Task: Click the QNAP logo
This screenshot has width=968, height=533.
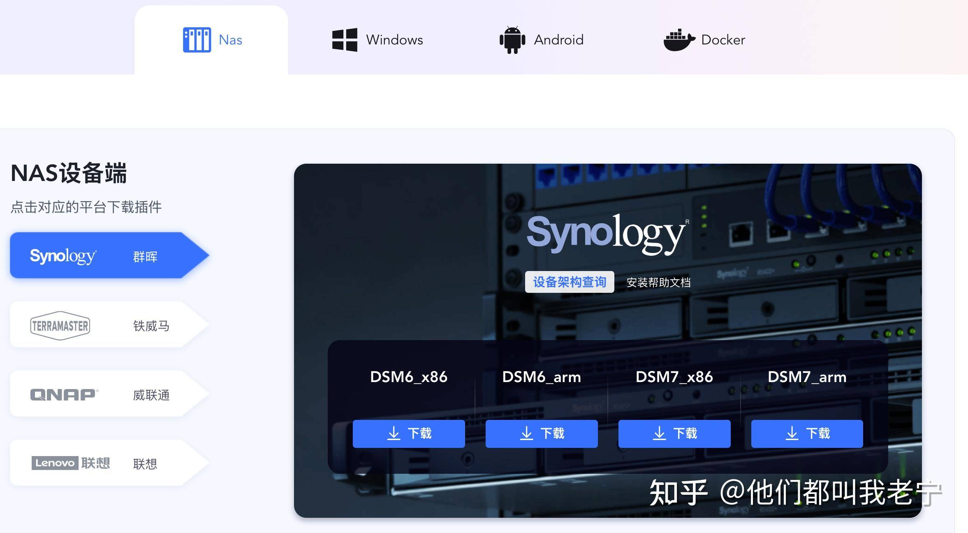Action: pos(64,395)
